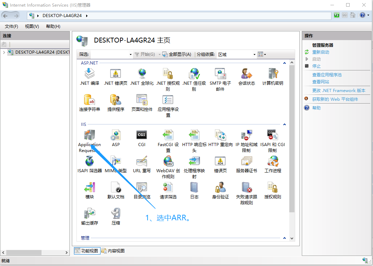Click the vertical scrollbar down arrow
The height and width of the screenshot is (266, 373).
tap(292, 238)
